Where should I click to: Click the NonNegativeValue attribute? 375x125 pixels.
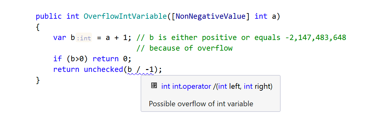[x=210, y=16]
